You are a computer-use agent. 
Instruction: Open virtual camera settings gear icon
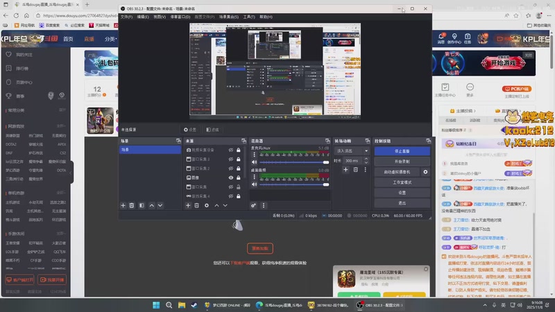[425, 172]
